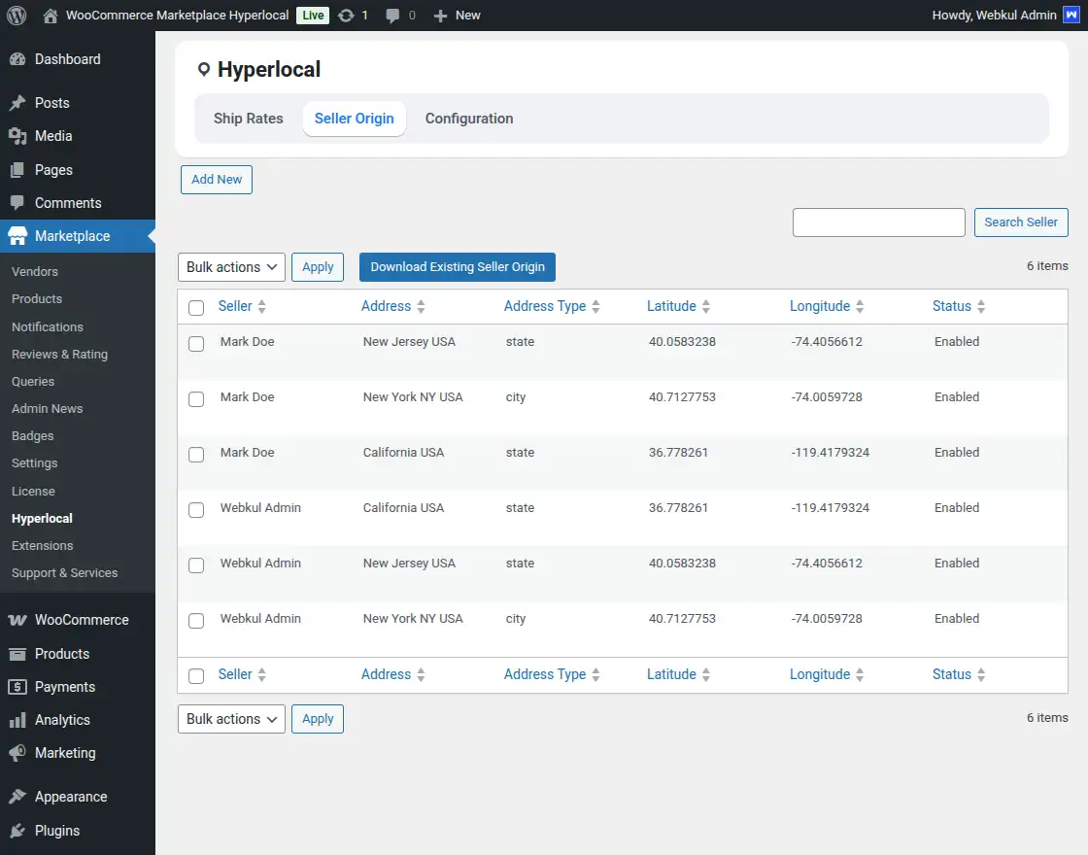The height and width of the screenshot is (855, 1088).
Task: Click the Marketing megaphone icon
Action: tap(17, 753)
